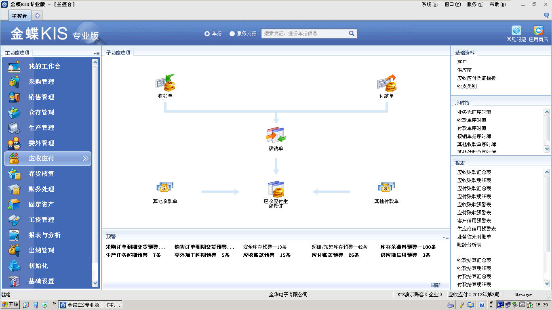This screenshot has width=552, height=310.
Task: Click the sidebar scrollbar up arrow
Action: click(x=95, y=62)
